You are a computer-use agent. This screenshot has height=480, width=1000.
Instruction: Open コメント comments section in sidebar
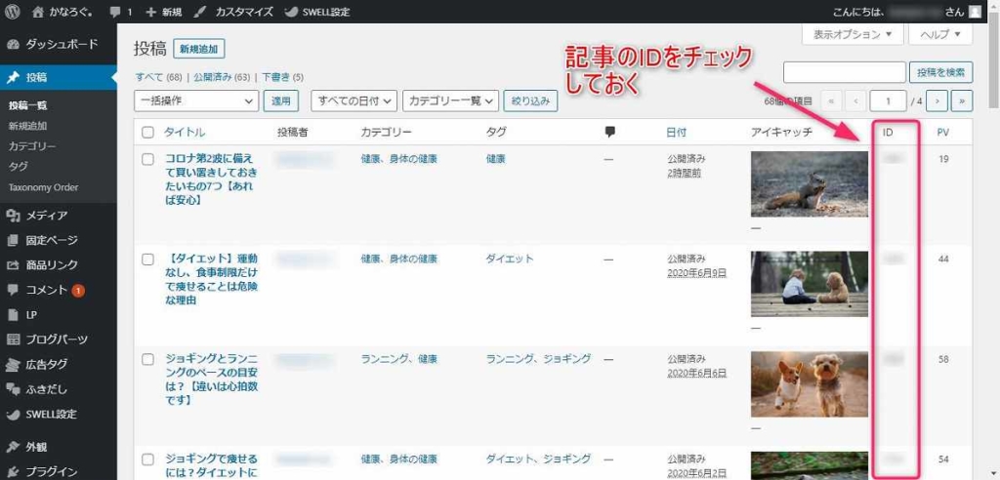[46, 290]
